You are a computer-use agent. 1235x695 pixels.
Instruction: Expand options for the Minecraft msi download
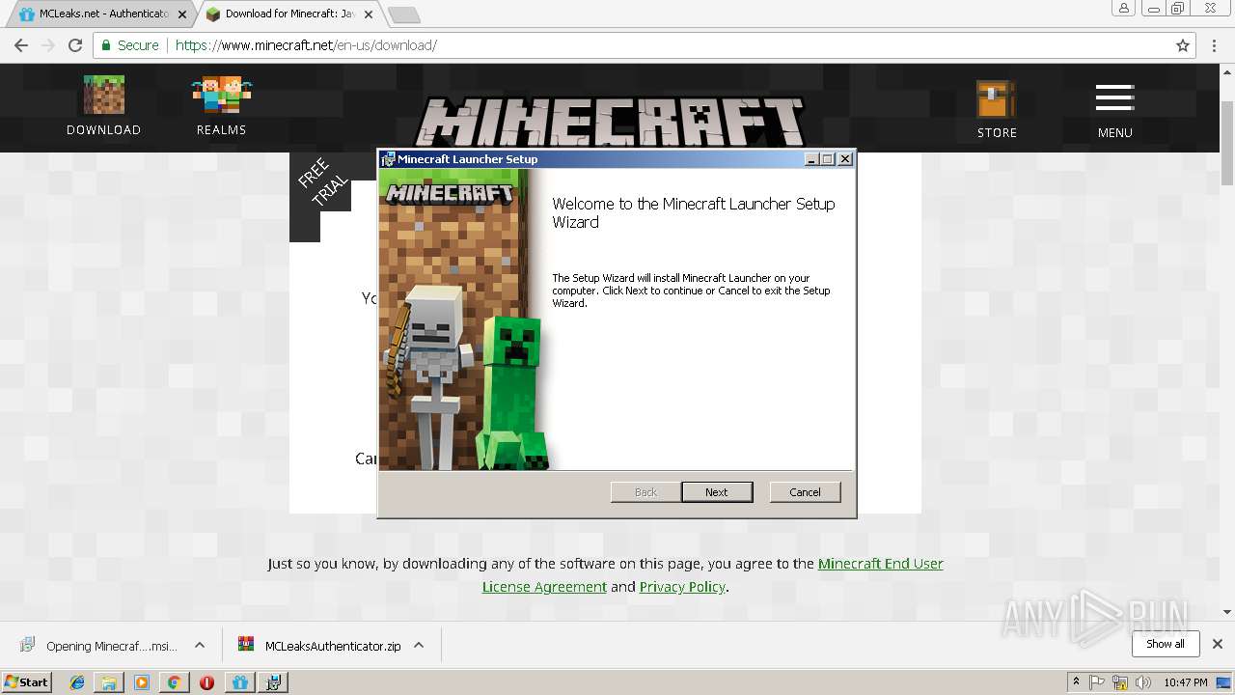click(x=200, y=646)
